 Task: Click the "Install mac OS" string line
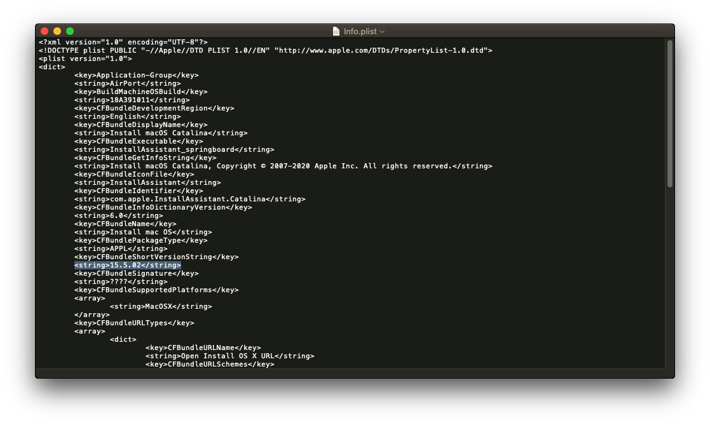(x=143, y=232)
